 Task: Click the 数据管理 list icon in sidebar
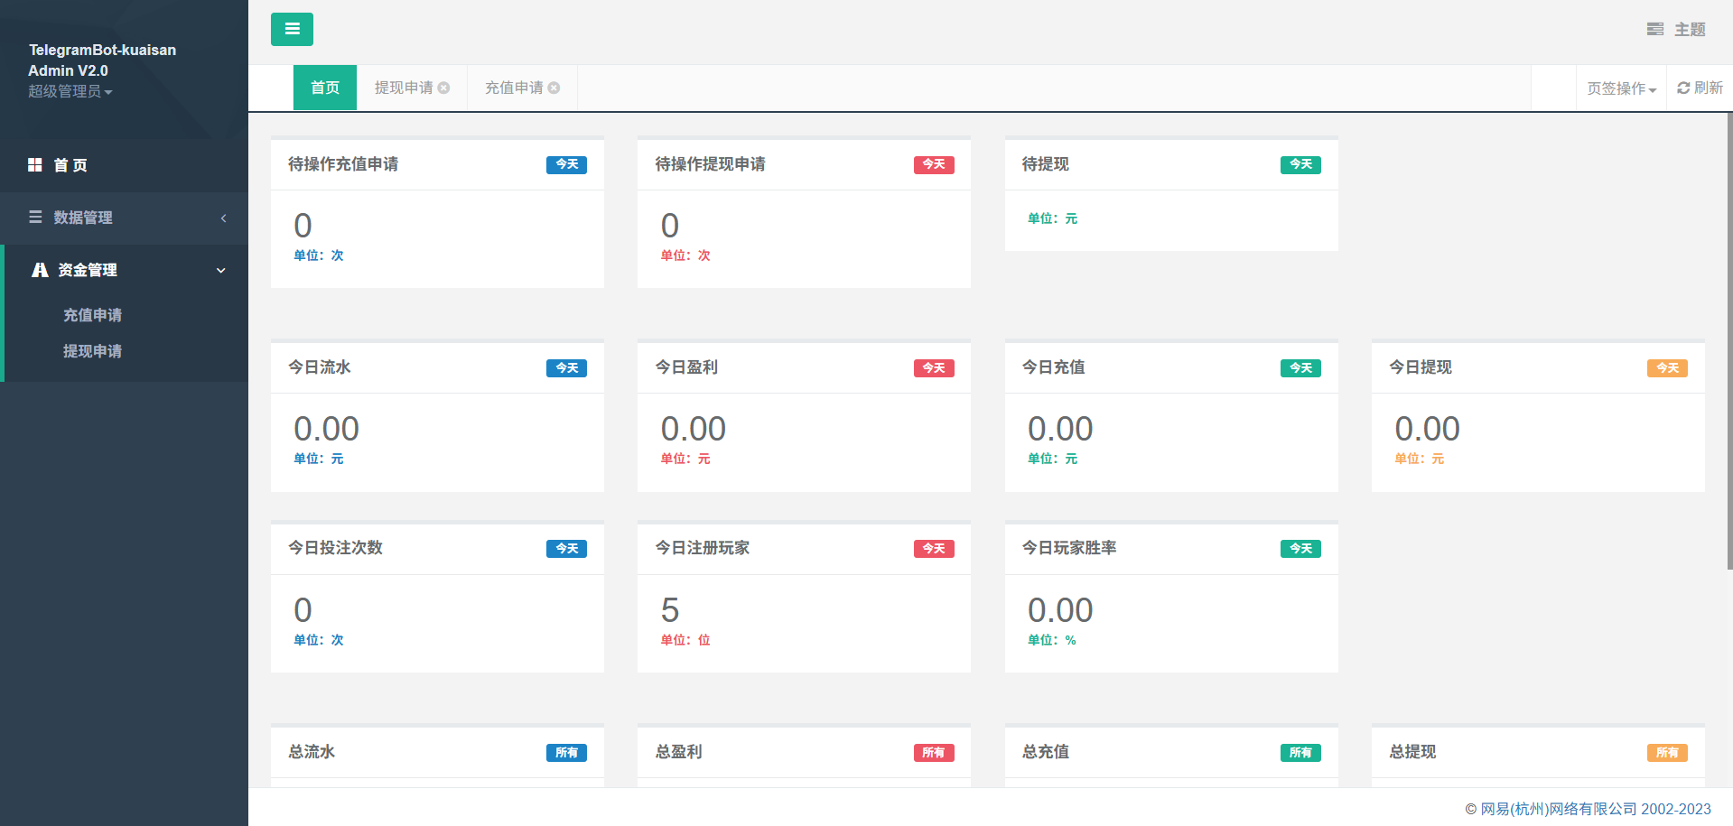35,218
